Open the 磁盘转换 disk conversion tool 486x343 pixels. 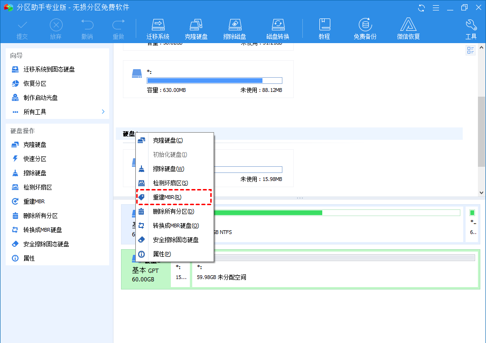[x=278, y=27]
